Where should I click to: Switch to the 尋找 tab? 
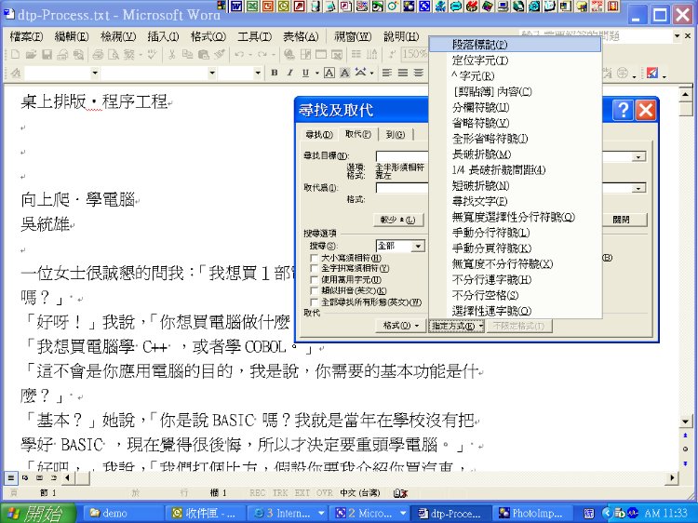click(x=319, y=135)
